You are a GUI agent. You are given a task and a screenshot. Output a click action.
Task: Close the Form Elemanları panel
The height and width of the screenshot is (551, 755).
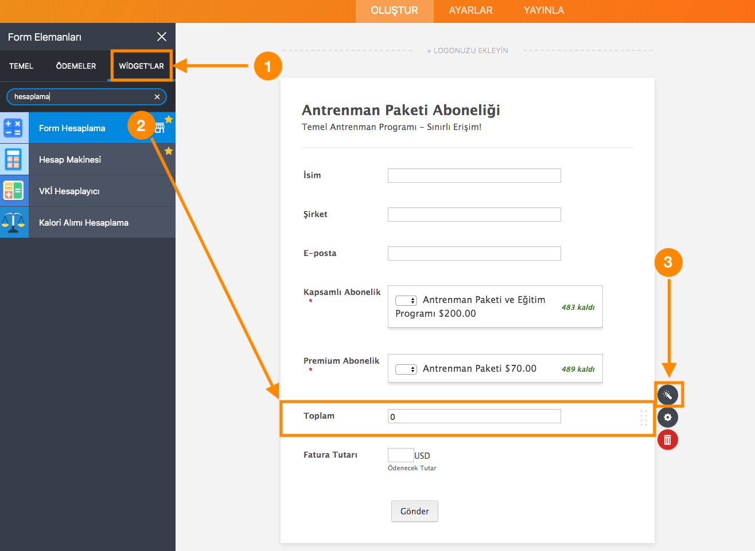162,37
